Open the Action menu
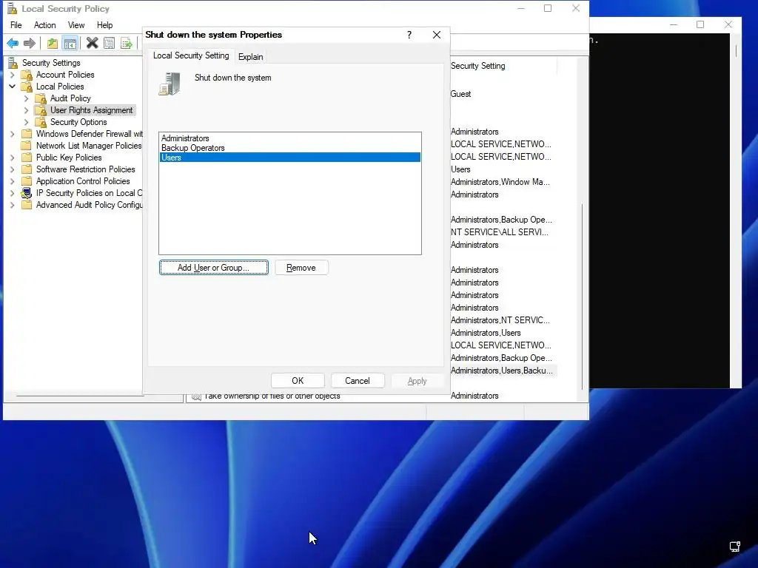Image resolution: width=758 pixels, height=568 pixels. 44,25
